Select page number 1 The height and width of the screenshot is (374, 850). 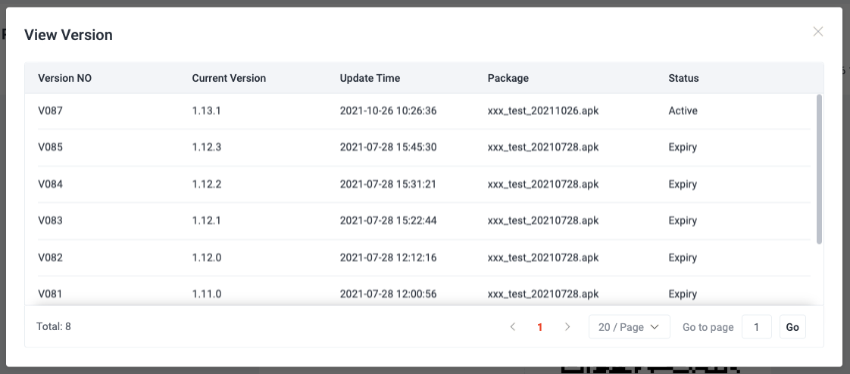coord(540,327)
